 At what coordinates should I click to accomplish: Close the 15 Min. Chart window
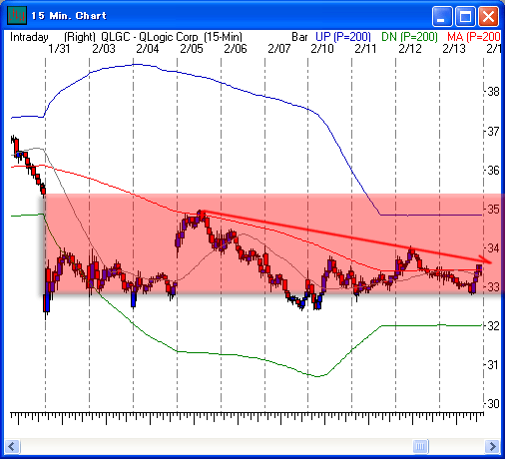488,16
